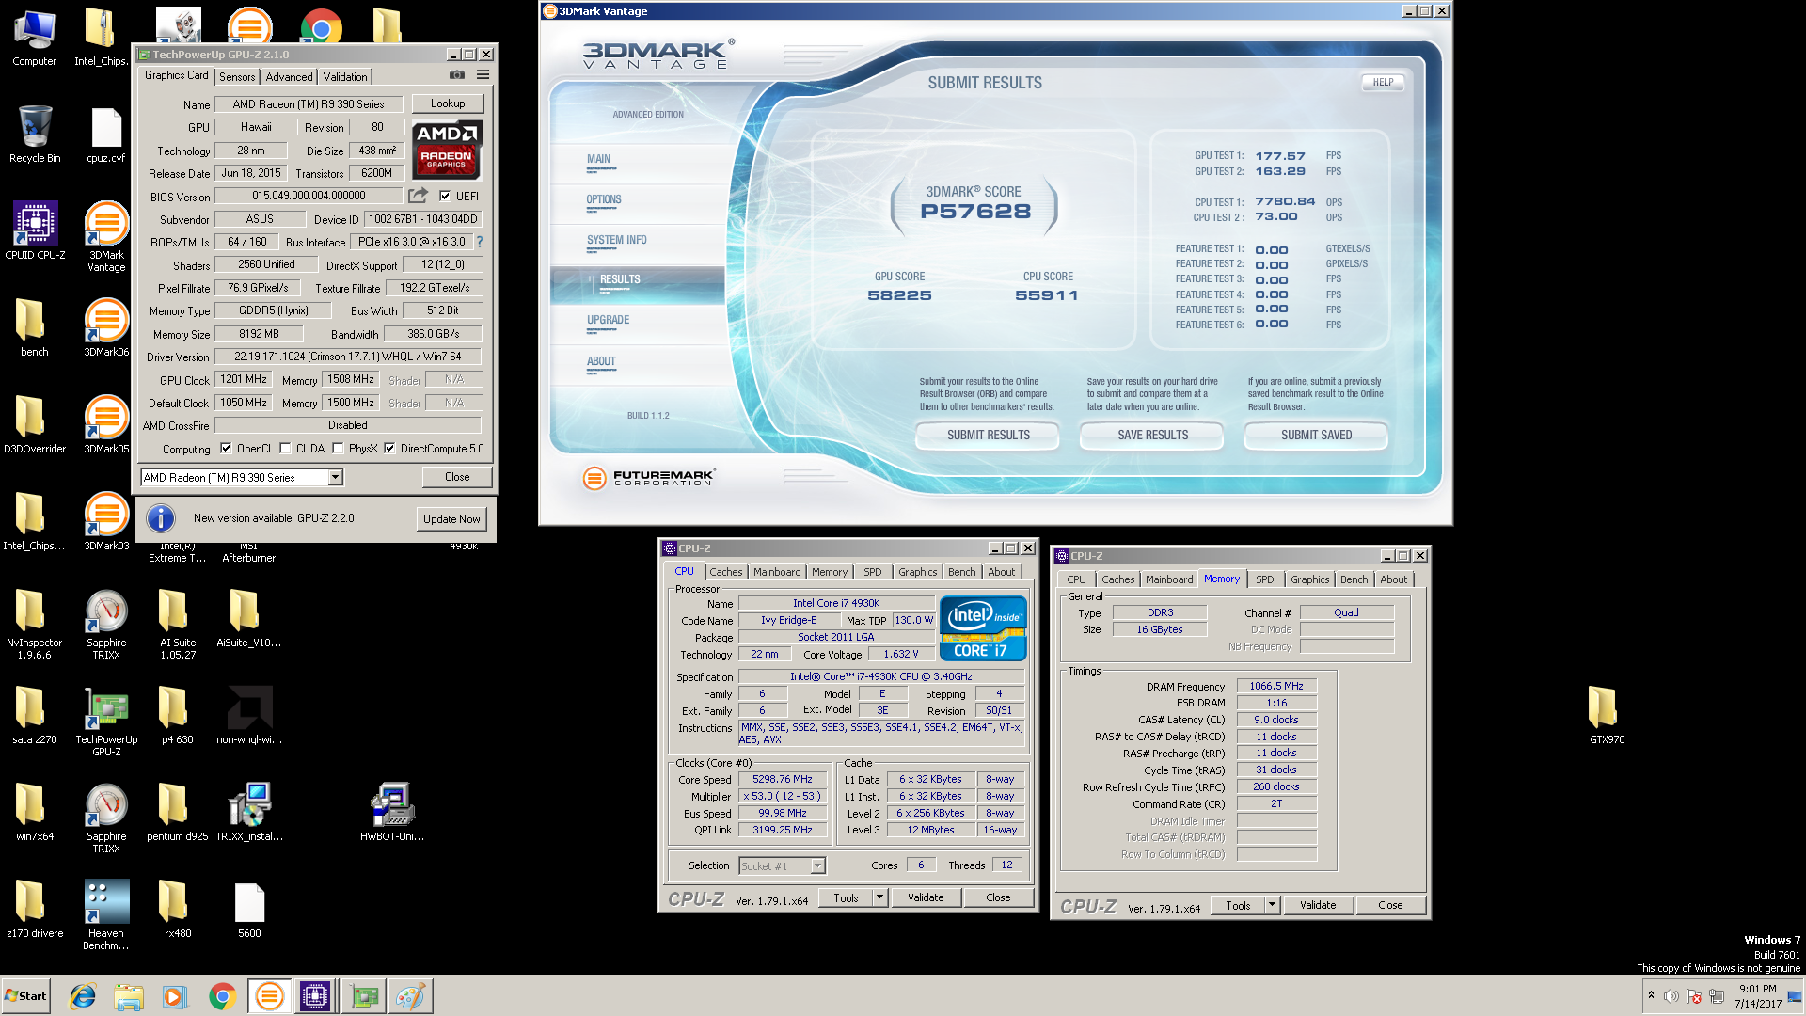Open the HWBOT-Uni desktop icon
Screen dimensions: 1806x1016
point(392,812)
